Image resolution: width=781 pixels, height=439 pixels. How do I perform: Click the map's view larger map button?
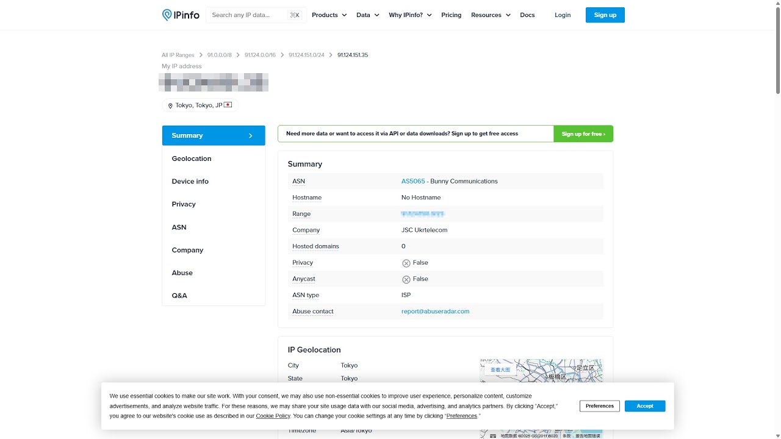pyautogui.click(x=500, y=369)
